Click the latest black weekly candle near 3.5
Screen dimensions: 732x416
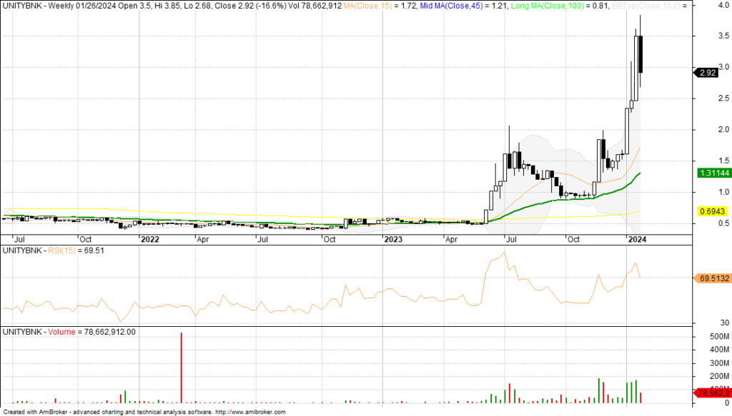pyautogui.click(x=641, y=54)
